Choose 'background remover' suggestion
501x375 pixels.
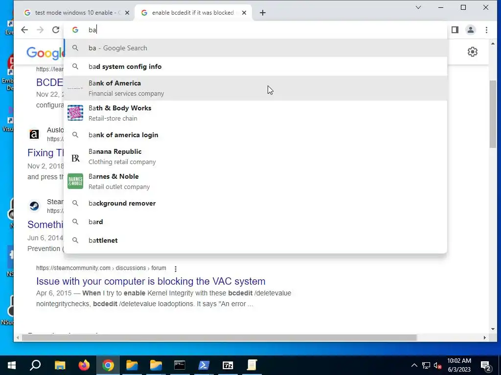[x=255, y=203]
